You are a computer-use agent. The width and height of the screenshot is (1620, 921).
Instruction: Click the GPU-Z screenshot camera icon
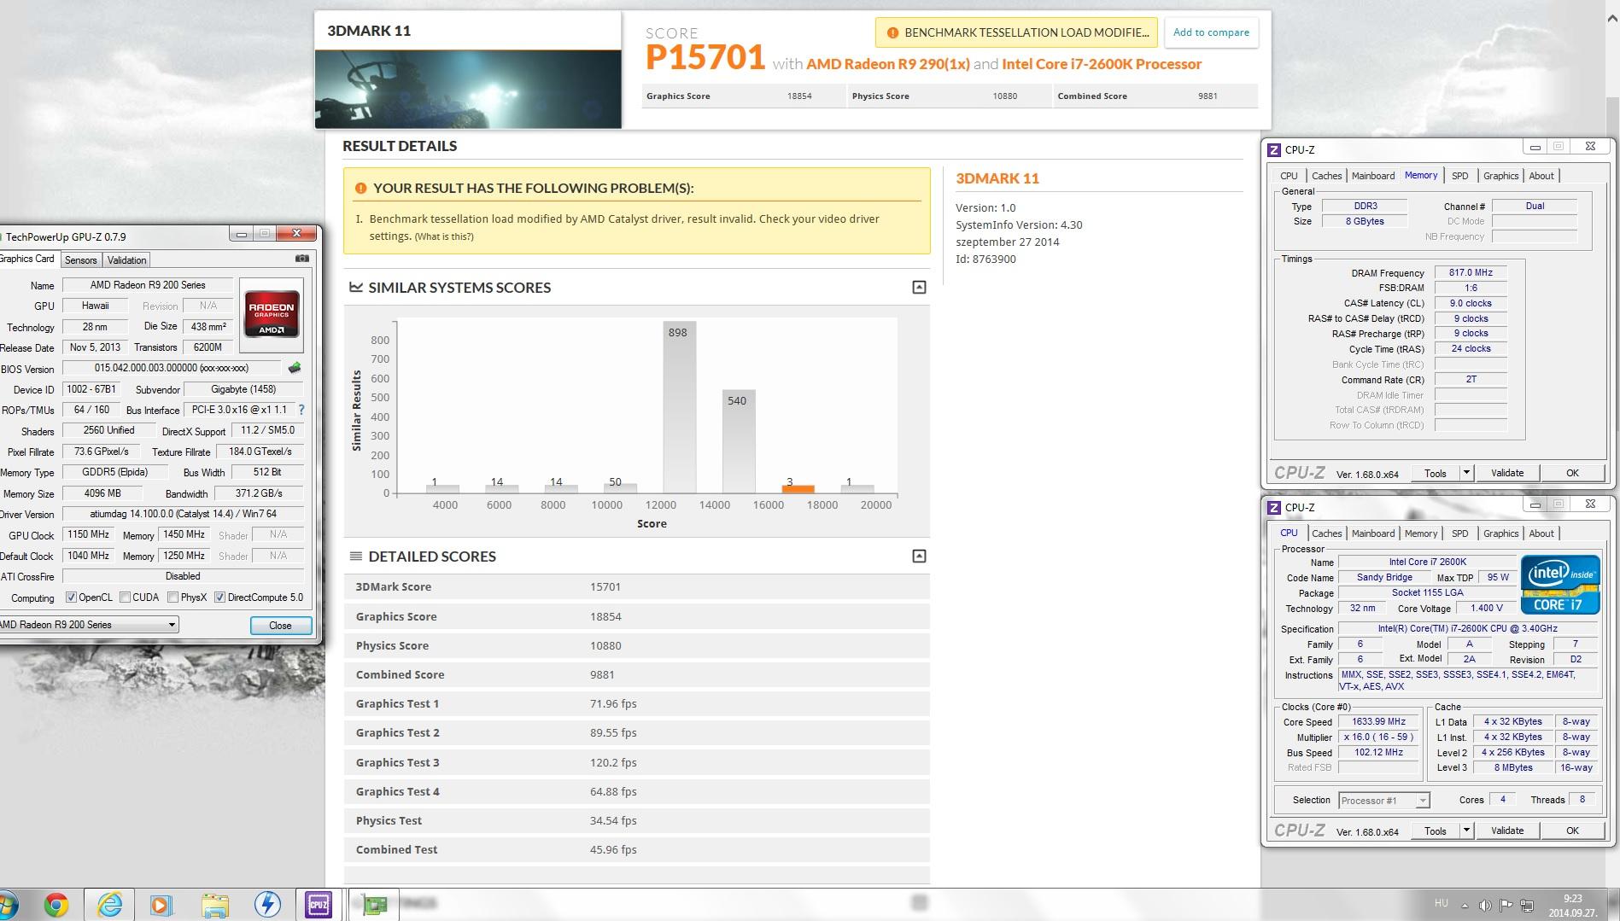(301, 259)
